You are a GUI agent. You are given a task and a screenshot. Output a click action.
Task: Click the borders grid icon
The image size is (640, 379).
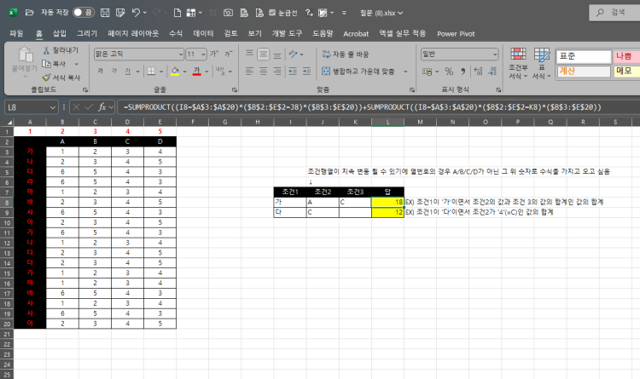pyautogui.click(x=151, y=72)
